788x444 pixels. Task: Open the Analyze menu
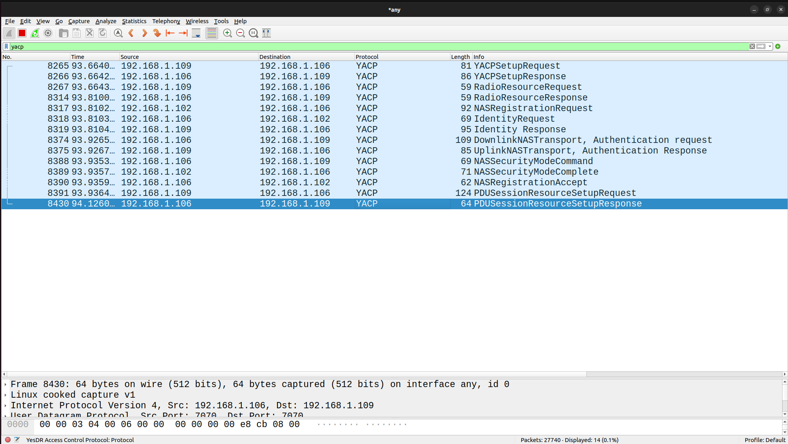point(106,21)
